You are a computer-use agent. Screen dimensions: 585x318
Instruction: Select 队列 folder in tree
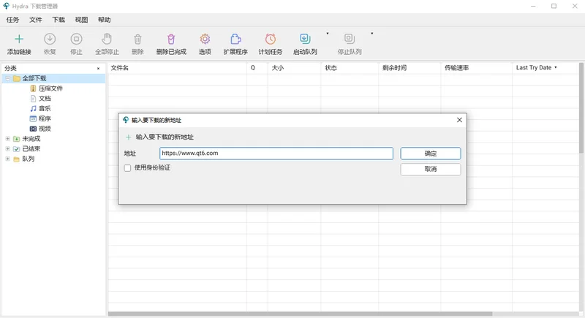(28, 159)
